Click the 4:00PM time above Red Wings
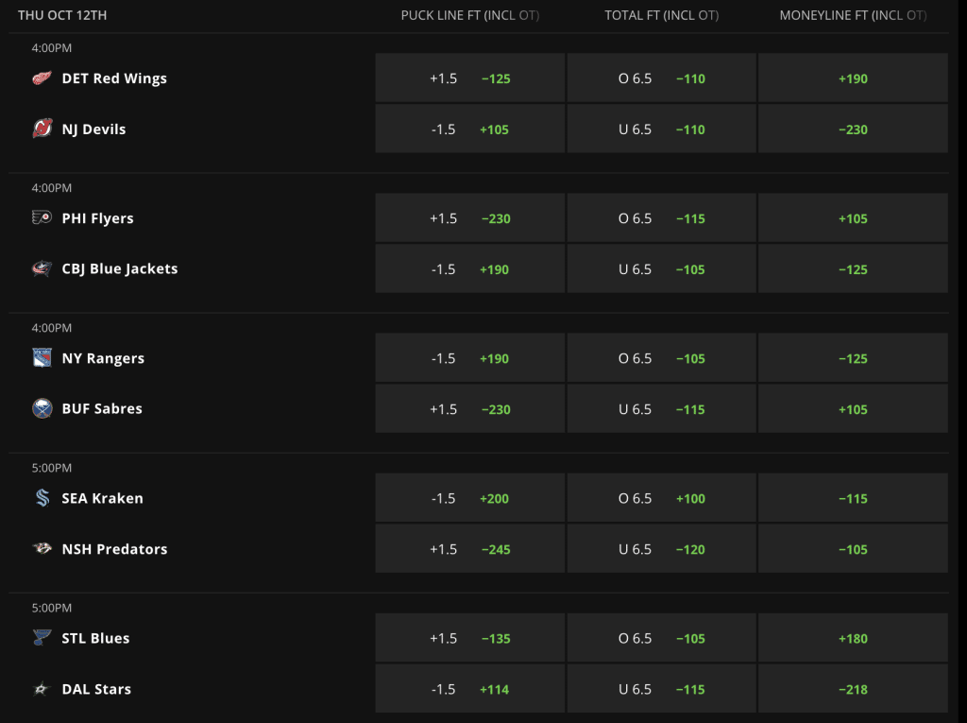 pos(52,47)
